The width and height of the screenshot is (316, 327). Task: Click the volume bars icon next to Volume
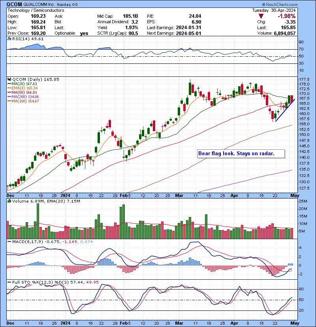pos(9,201)
